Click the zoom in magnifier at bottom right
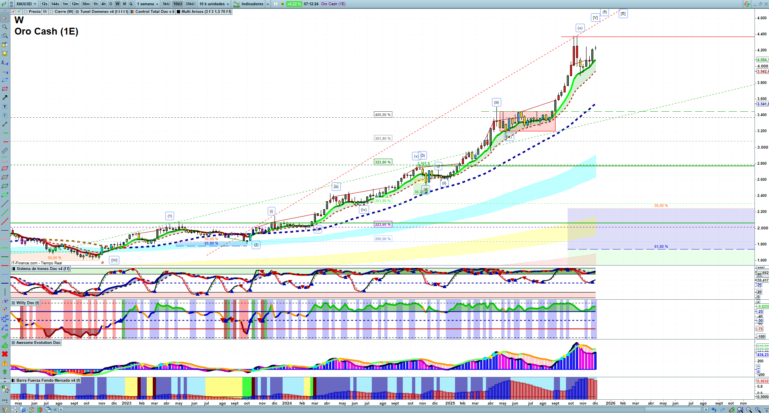This screenshot has width=769, height=413. click(x=758, y=410)
